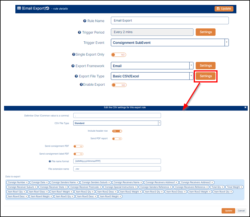
Task: Open the Export File Type dropdown
Action: point(152,76)
